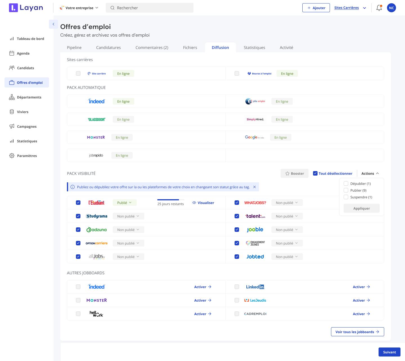
Task: Click the Glassdoor logo
Action: pyautogui.click(x=96, y=119)
